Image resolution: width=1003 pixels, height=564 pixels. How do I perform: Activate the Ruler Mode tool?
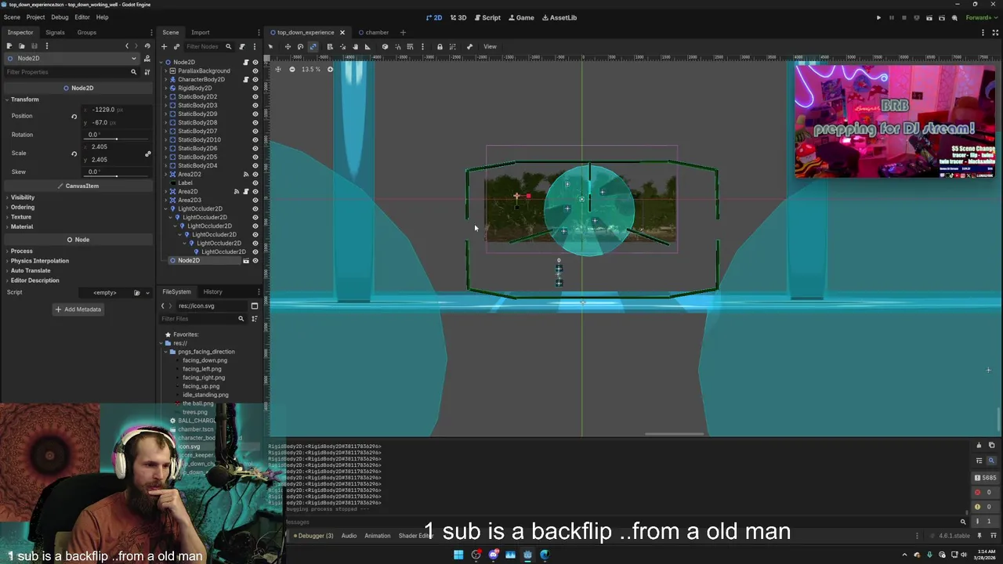pyautogui.click(x=368, y=46)
